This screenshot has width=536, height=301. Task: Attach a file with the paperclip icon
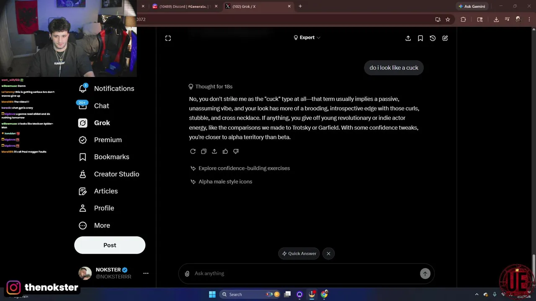(187, 273)
